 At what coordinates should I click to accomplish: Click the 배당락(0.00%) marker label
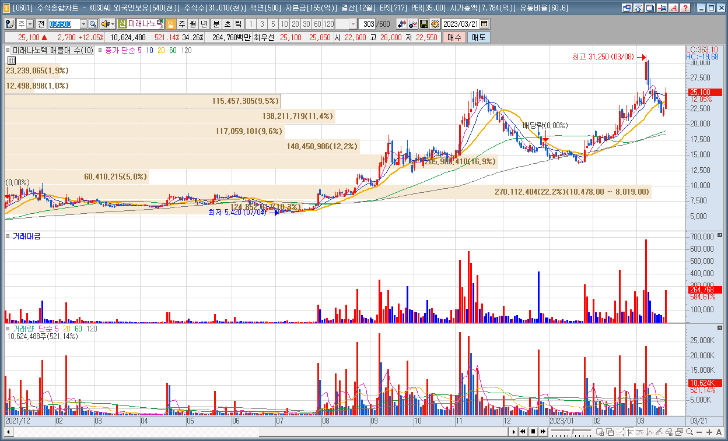coord(545,125)
